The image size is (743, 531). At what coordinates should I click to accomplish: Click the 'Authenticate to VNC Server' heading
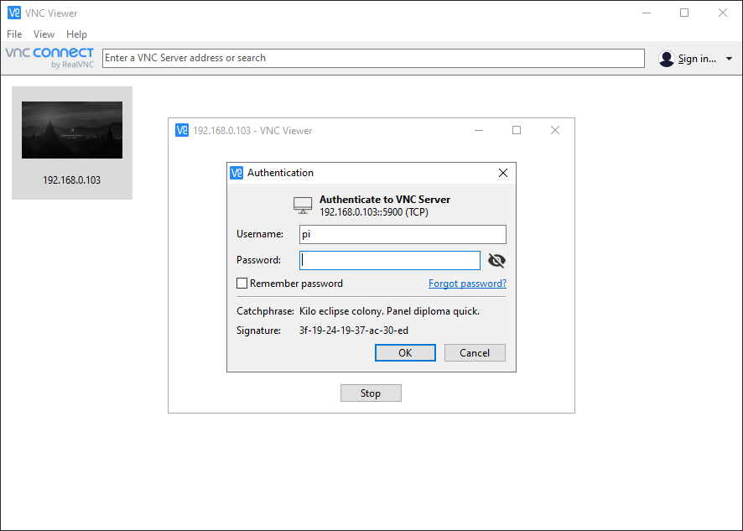385,200
